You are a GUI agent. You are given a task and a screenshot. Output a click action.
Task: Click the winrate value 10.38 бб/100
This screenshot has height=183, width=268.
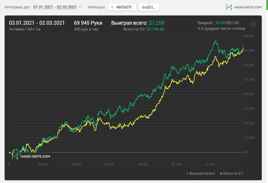pyautogui.click(x=227, y=23)
